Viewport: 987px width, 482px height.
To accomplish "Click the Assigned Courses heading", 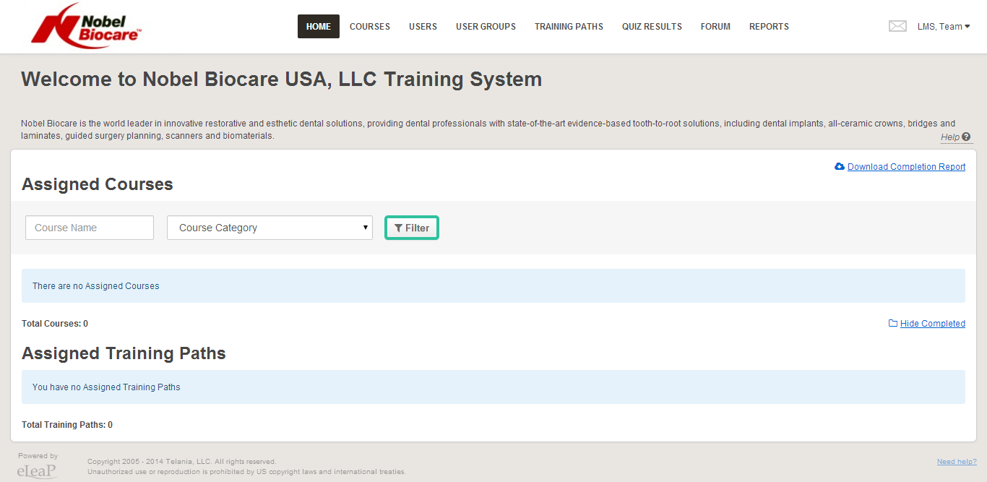I will tap(98, 184).
